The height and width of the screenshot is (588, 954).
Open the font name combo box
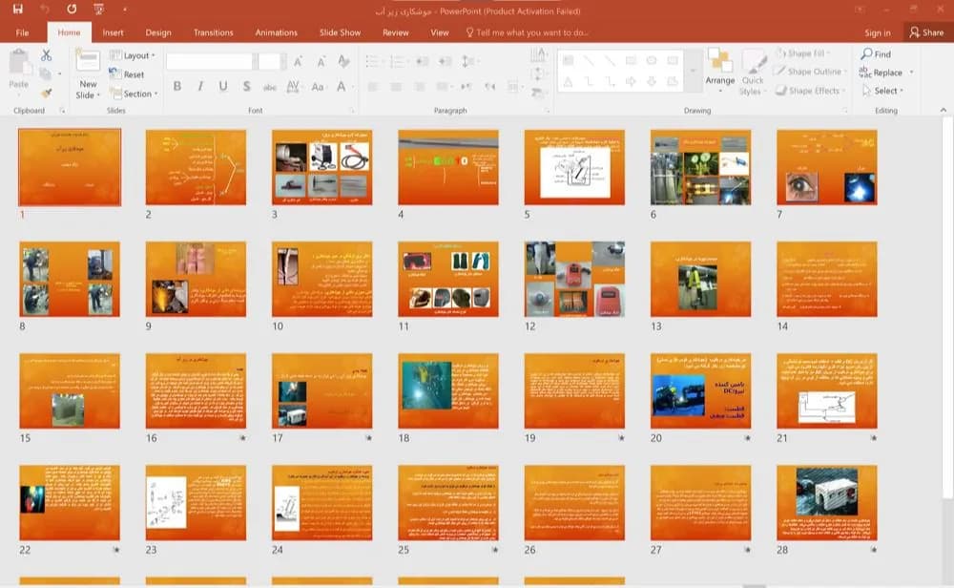209,61
